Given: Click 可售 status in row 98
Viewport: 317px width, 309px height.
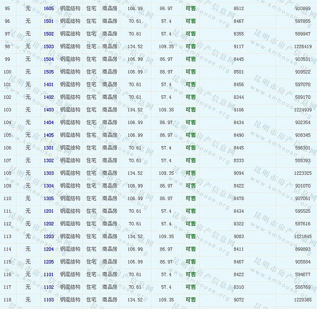Looking at the screenshot, I should tap(191, 46).
